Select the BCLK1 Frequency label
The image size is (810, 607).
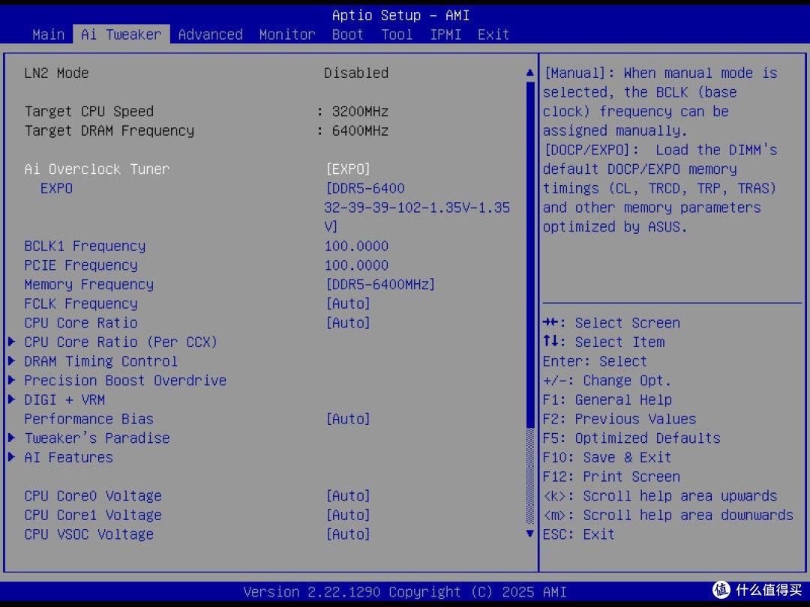85,246
